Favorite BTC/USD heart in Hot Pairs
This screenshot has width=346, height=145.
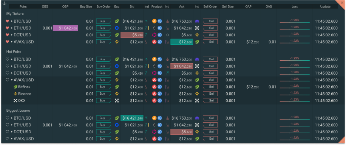tap(7, 59)
